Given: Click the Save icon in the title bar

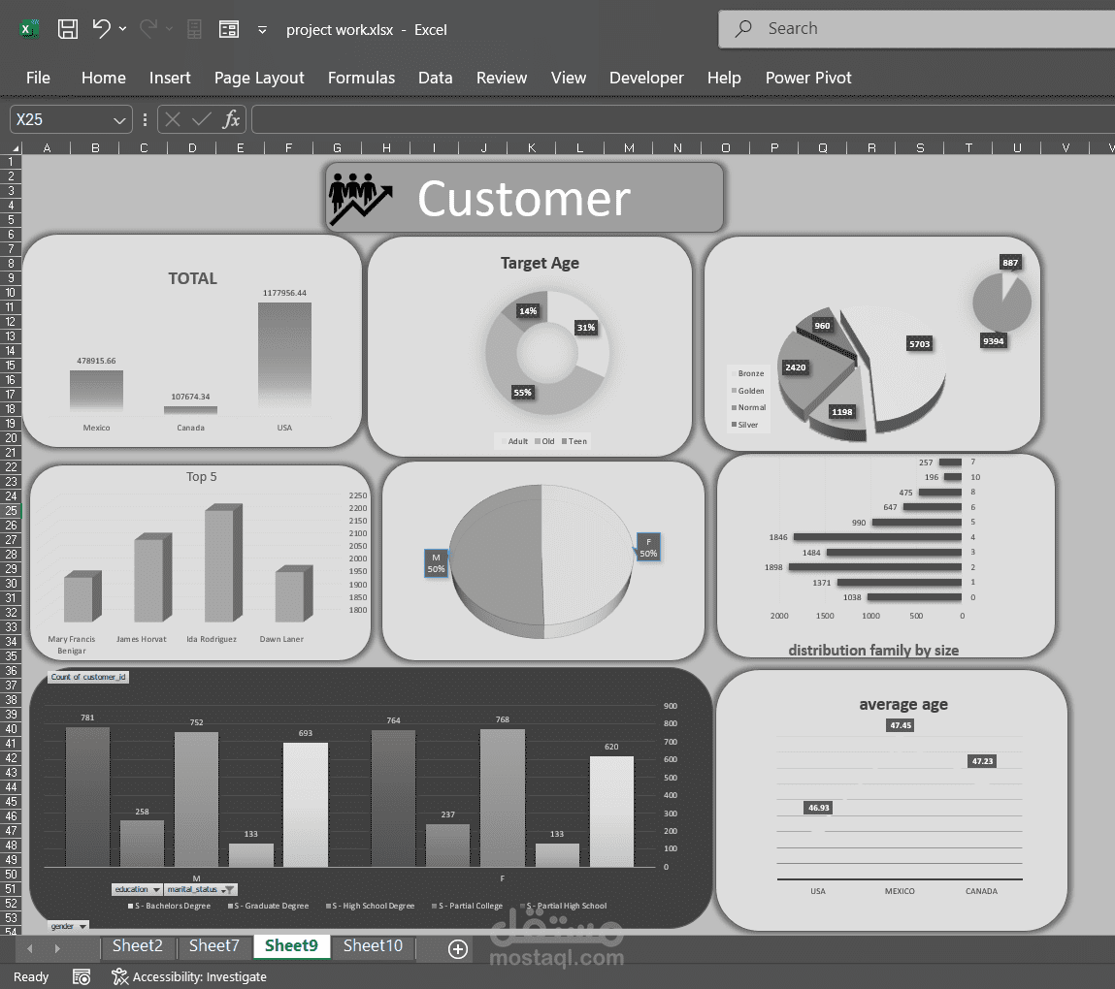Looking at the screenshot, I should tap(68, 29).
